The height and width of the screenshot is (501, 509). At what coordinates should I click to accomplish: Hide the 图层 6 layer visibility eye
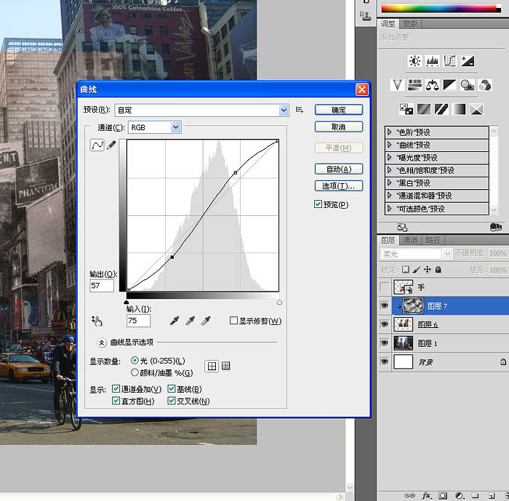385,324
